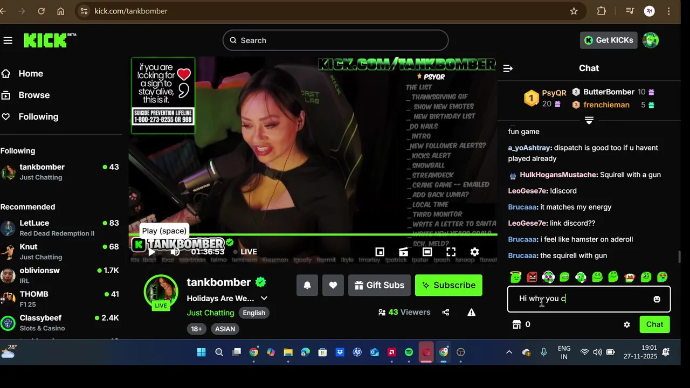
Task: Open Gift Subs
Action: pyautogui.click(x=379, y=285)
